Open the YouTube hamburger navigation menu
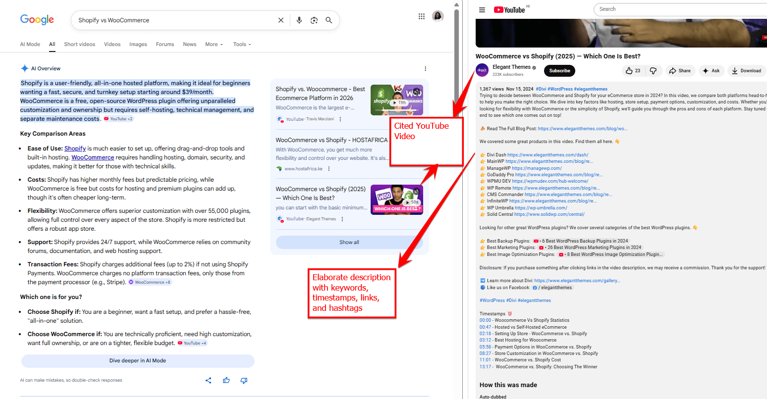Screen dimensions: 767x399 click(x=482, y=9)
